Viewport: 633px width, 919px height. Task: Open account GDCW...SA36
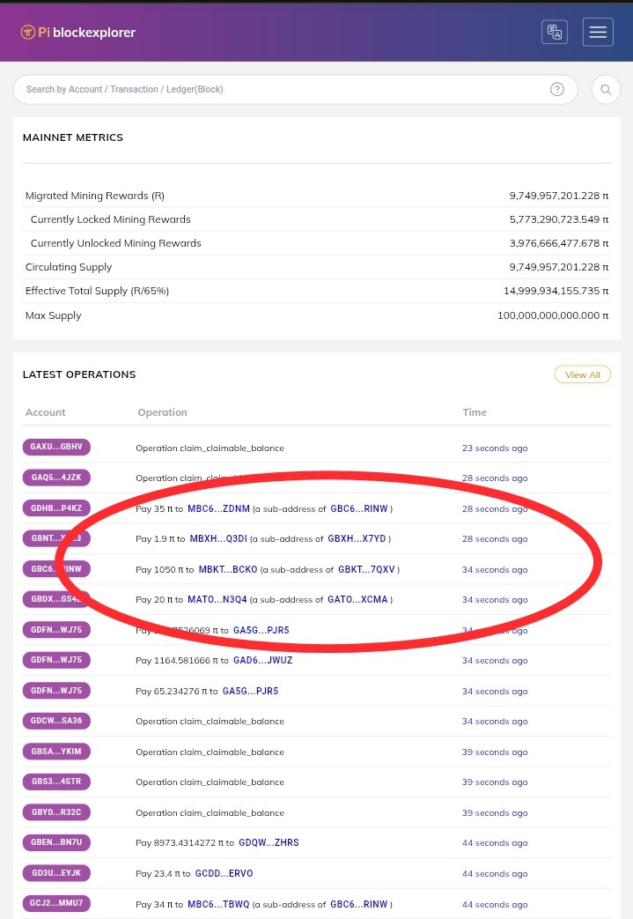pyautogui.click(x=56, y=721)
